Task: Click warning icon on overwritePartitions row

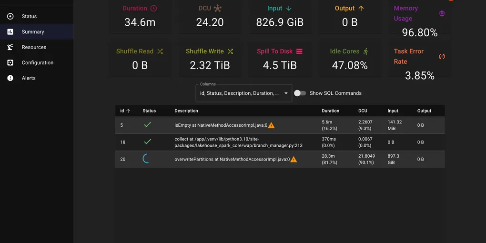Action: click(294, 159)
